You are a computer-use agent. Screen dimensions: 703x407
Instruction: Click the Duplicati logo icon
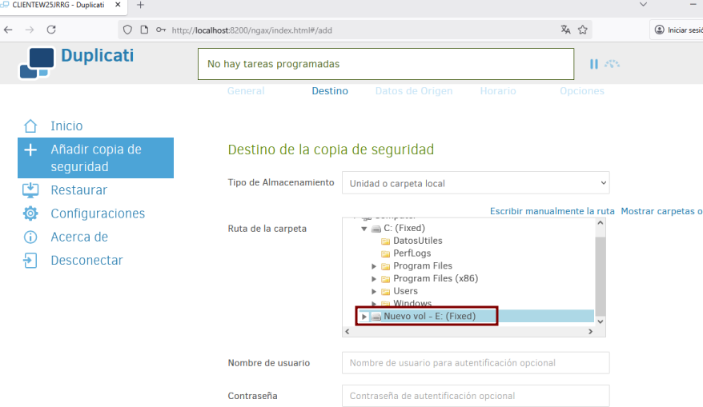(37, 62)
